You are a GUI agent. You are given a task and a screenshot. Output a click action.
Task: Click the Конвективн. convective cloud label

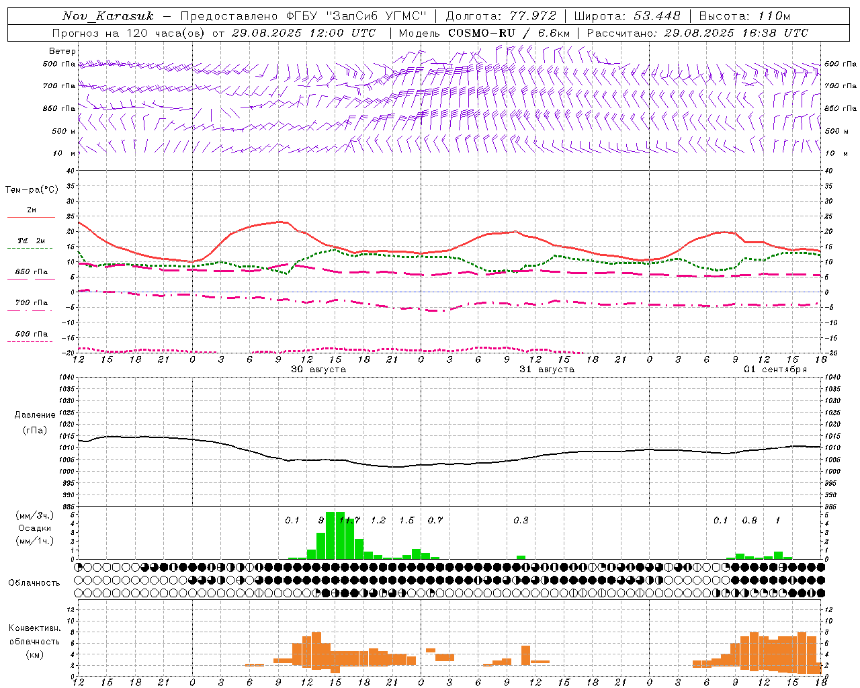(x=35, y=628)
